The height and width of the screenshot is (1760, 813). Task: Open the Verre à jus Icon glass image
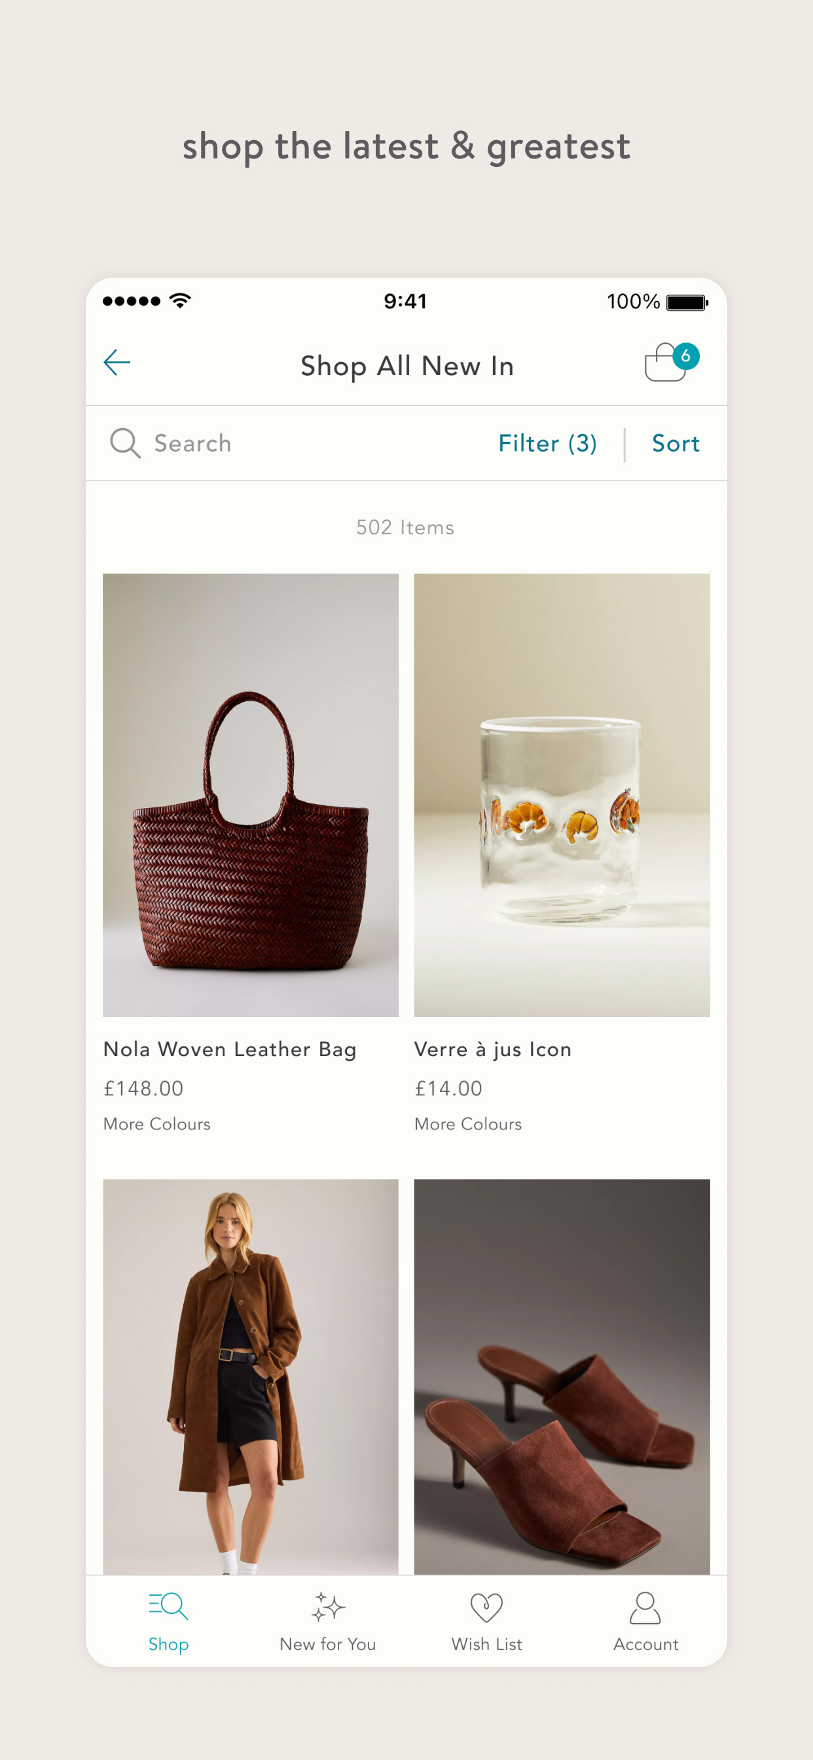click(x=562, y=795)
